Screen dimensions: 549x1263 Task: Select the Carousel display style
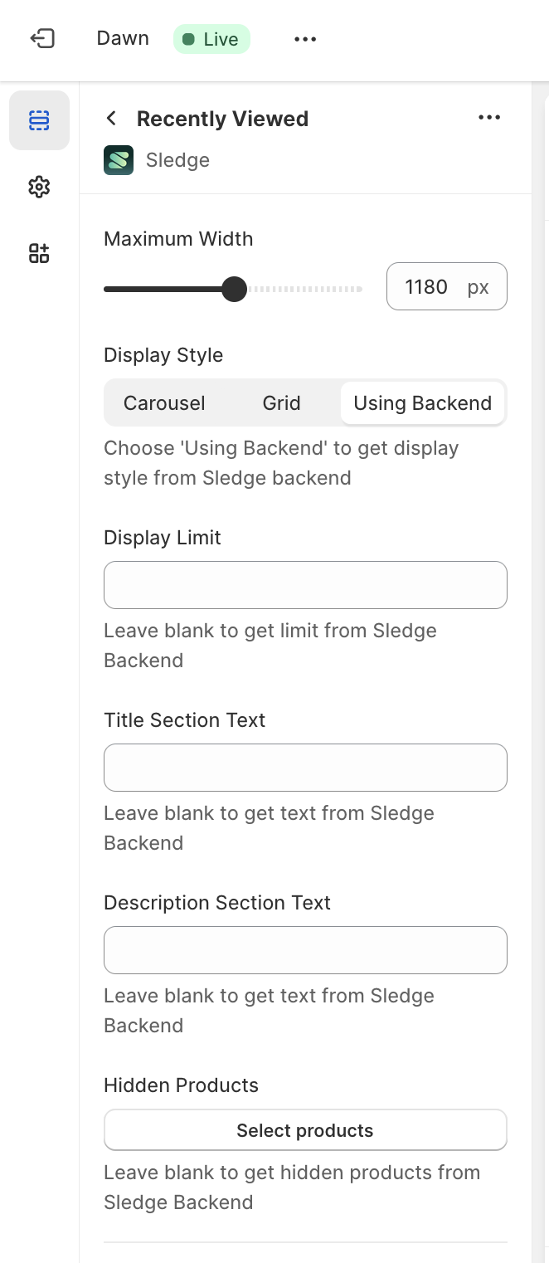[x=163, y=402]
